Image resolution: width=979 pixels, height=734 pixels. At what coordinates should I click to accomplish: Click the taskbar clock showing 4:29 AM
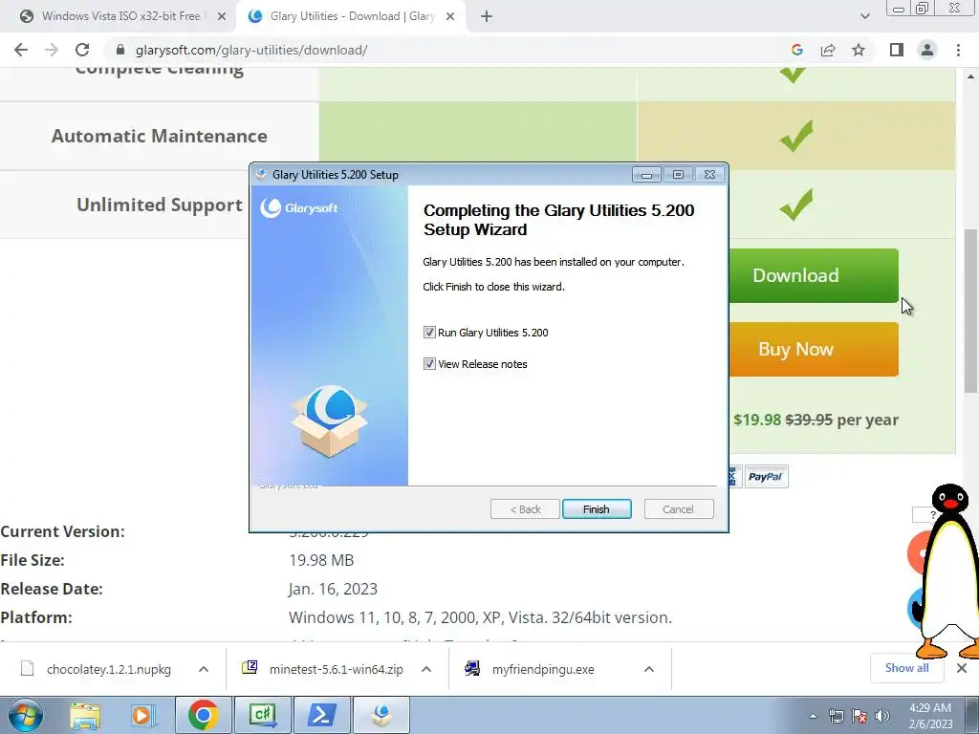tap(930, 716)
